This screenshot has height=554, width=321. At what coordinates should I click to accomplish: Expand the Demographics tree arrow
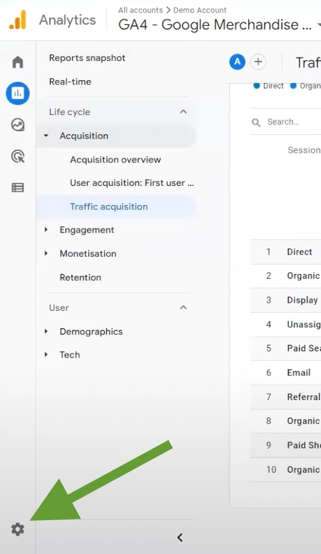click(x=46, y=331)
